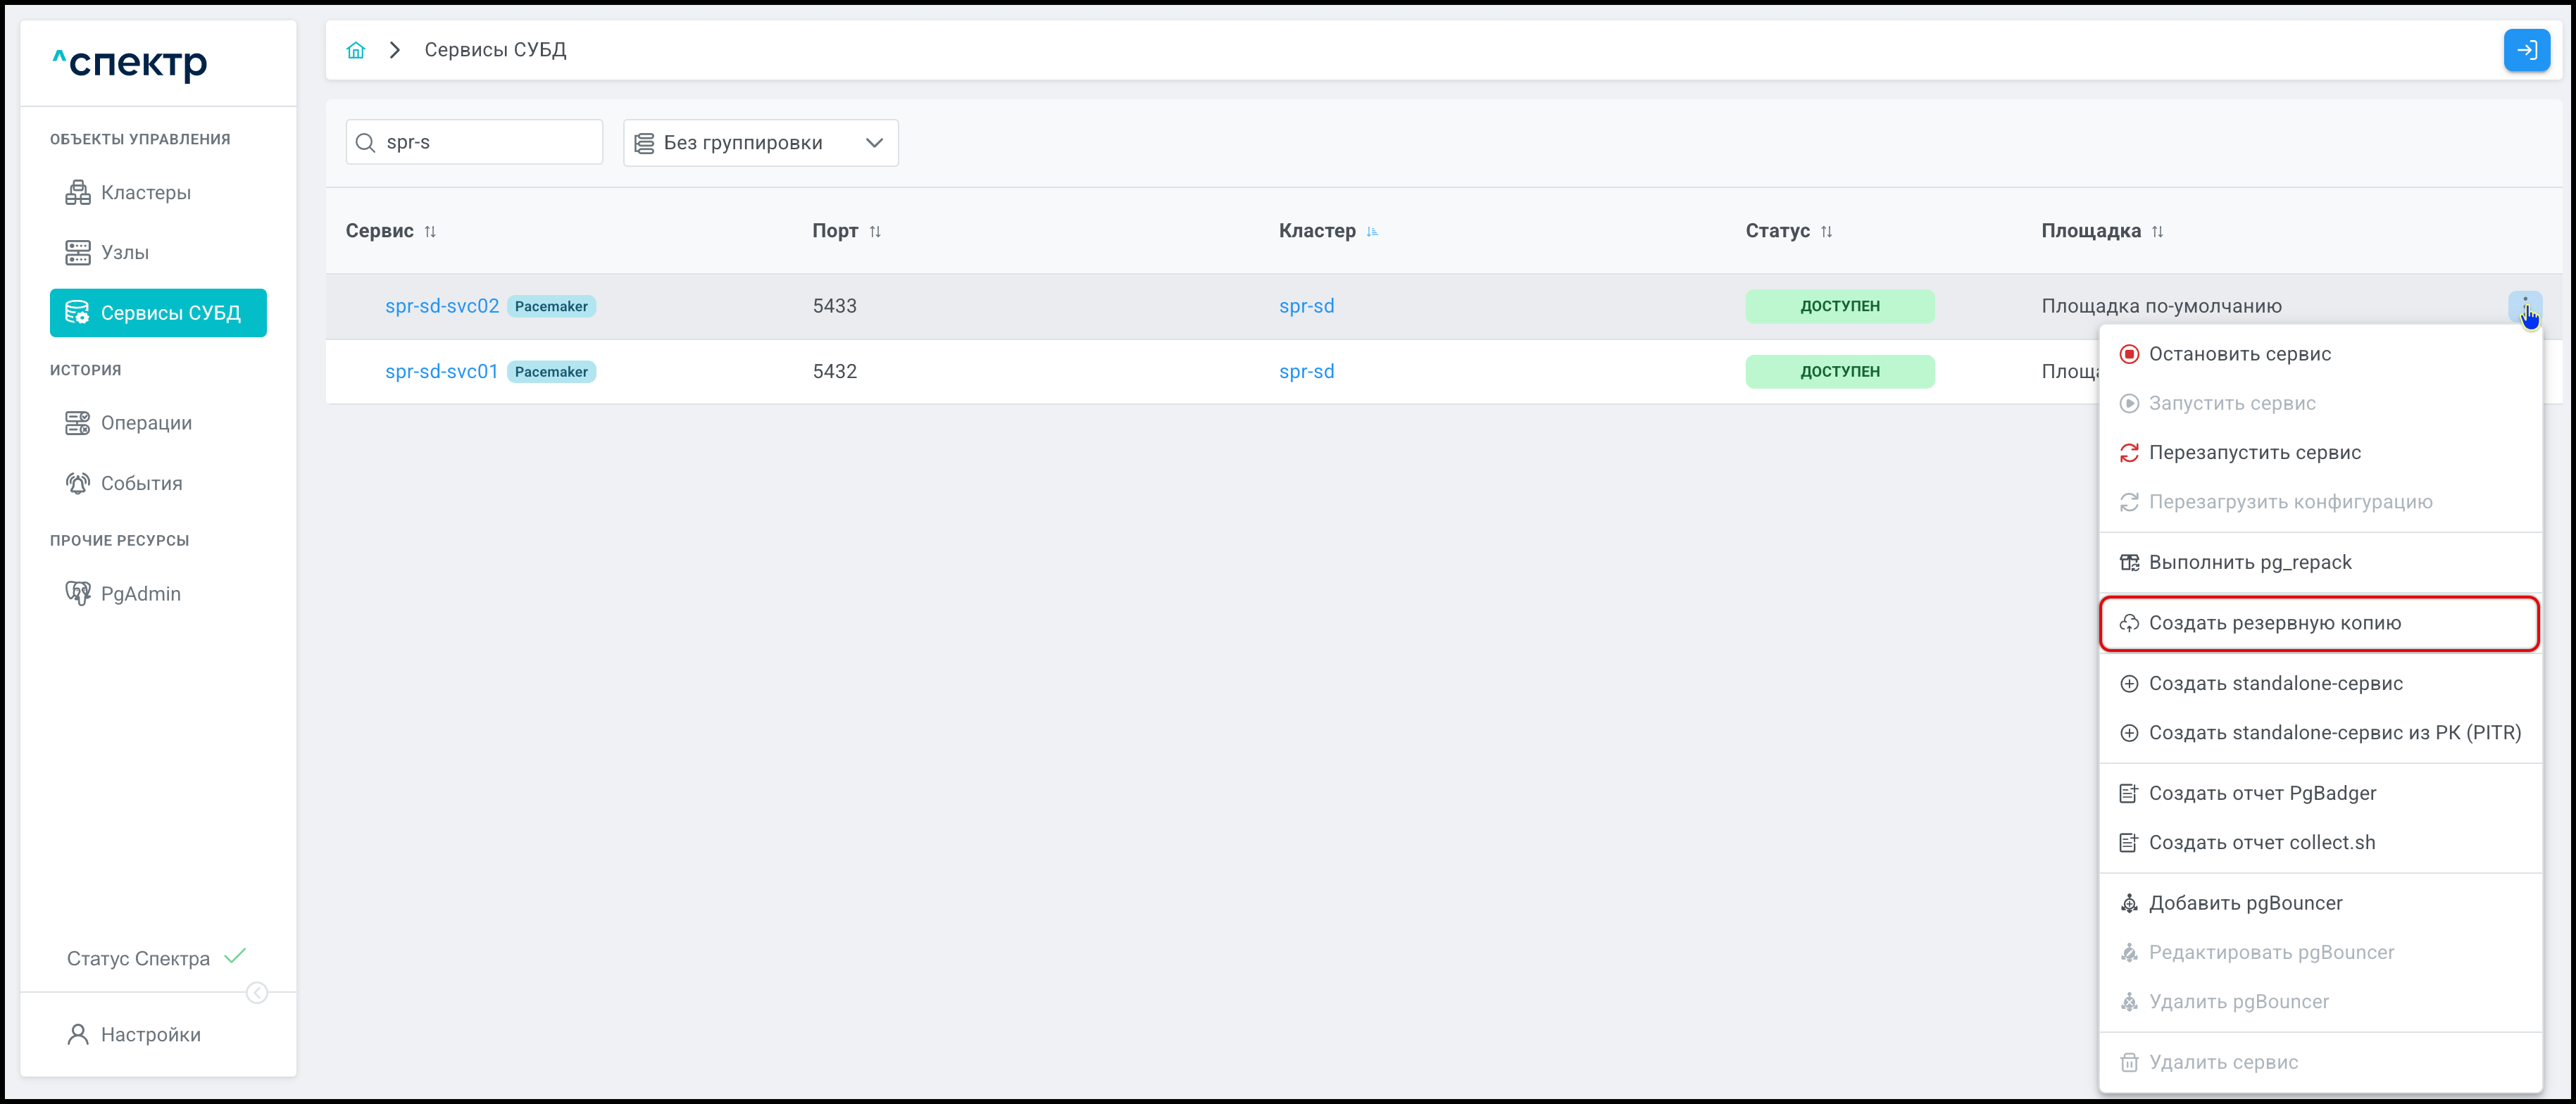Open the Кластеры sidebar section
Viewport: 2576px width, 1104px height.
pyautogui.click(x=145, y=192)
